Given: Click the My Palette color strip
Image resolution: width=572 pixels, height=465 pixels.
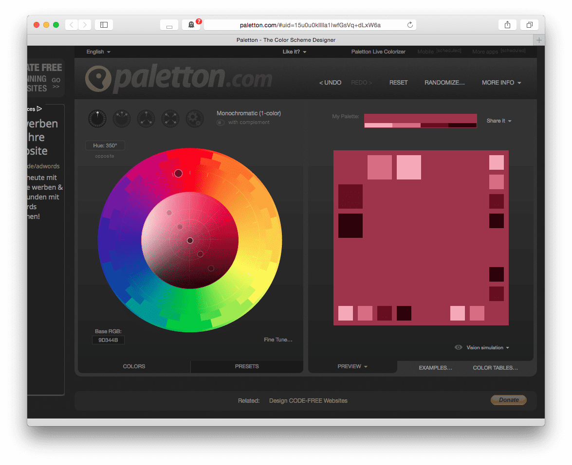Looking at the screenshot, I should point(420,121).
